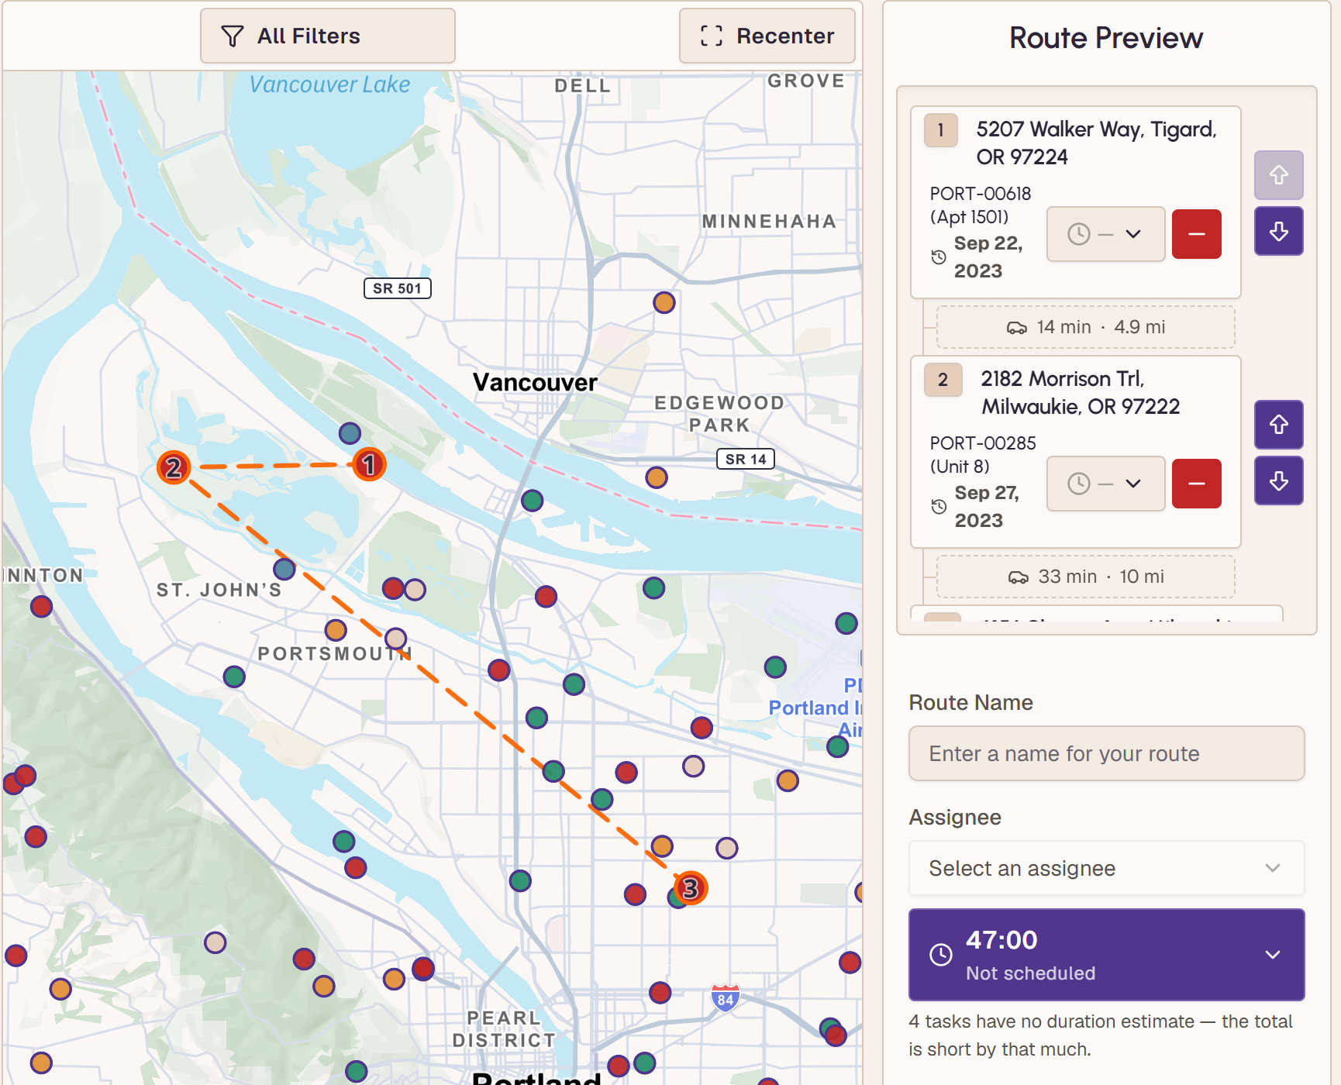Click the 33 min · 10 mi leg

pos(1085,577)
